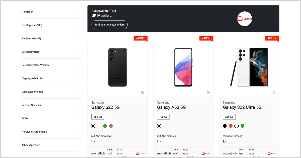Image resolution: width=301 pixels, height=158 pixels.
Task: Click red unavailable icon on Galaxy S22 5G
Action: pos(142,93)
